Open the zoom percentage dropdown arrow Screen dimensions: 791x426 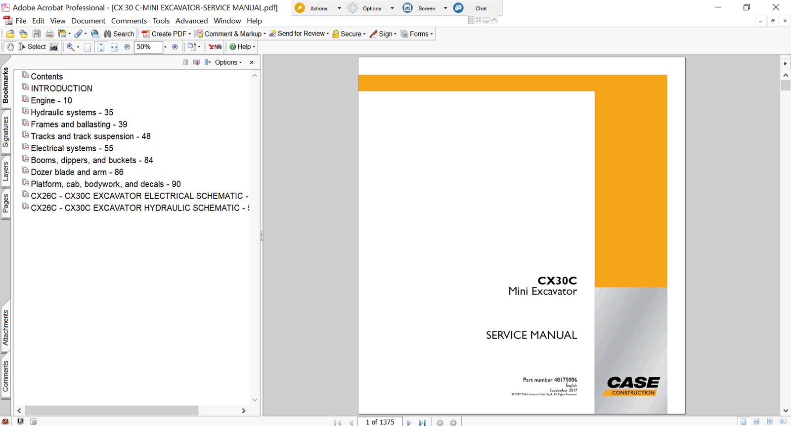[165, 47]
